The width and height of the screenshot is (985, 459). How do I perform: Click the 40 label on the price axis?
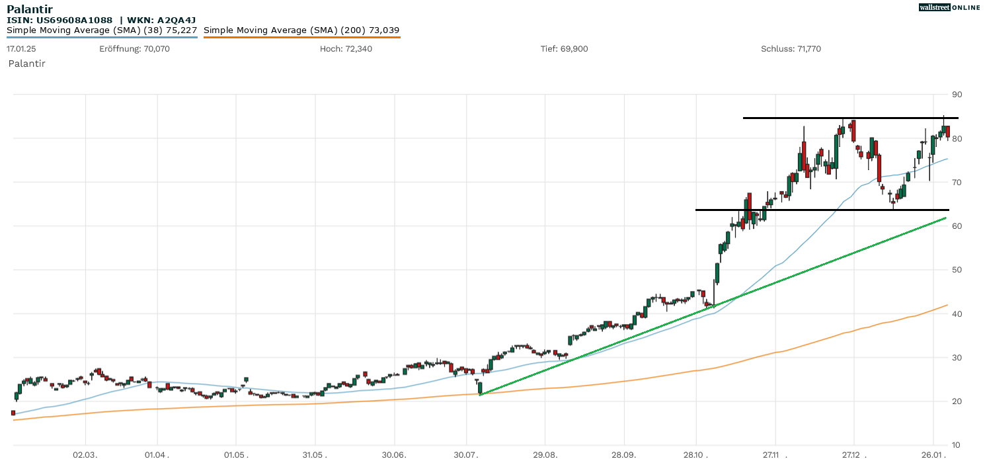[957, 313]
